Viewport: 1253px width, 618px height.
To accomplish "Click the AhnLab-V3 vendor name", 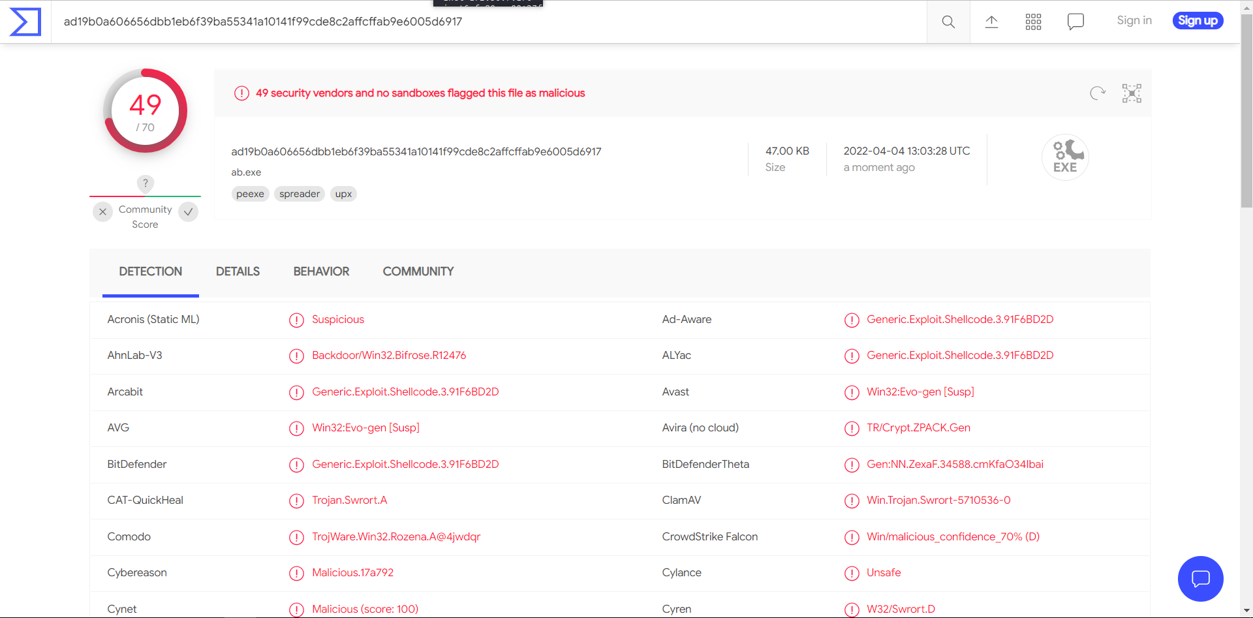I will tap(134, 356).
